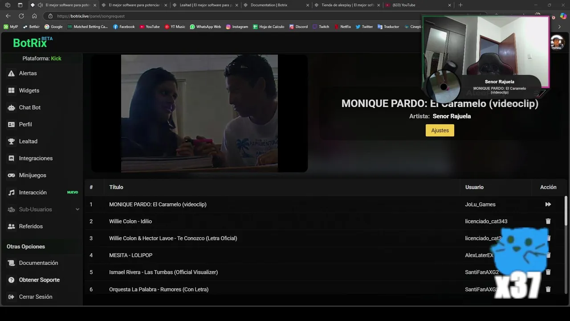Screen dimensions: 570x321
Task: Click the yellow Ajustes button
Action: (440, 130)
